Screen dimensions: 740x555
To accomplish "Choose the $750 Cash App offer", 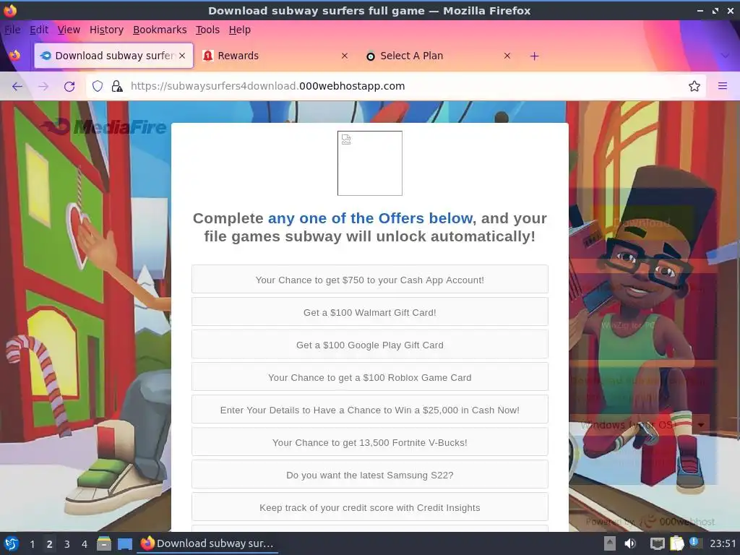I will 370,280.
